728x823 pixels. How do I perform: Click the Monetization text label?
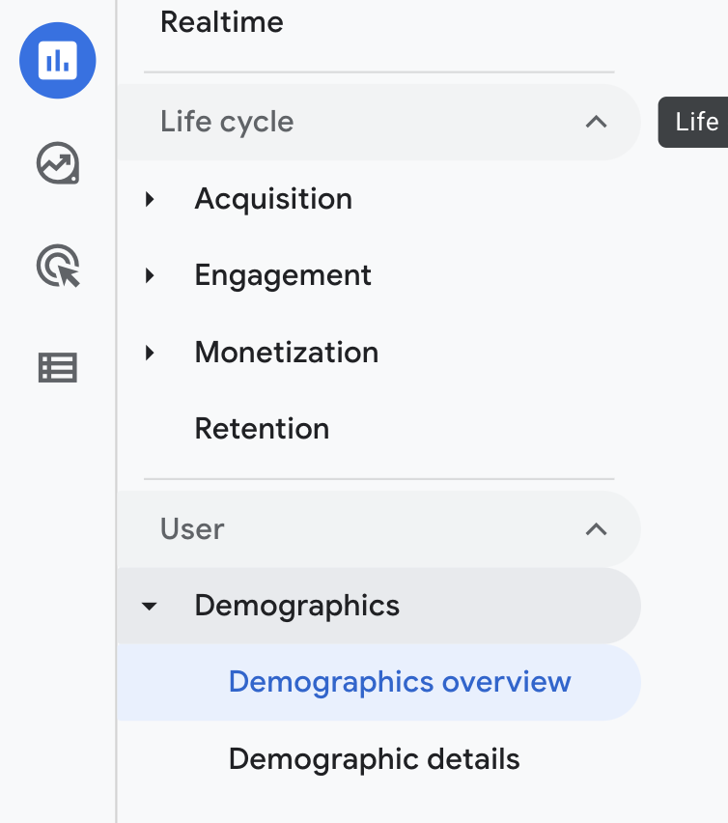[287, 353]
